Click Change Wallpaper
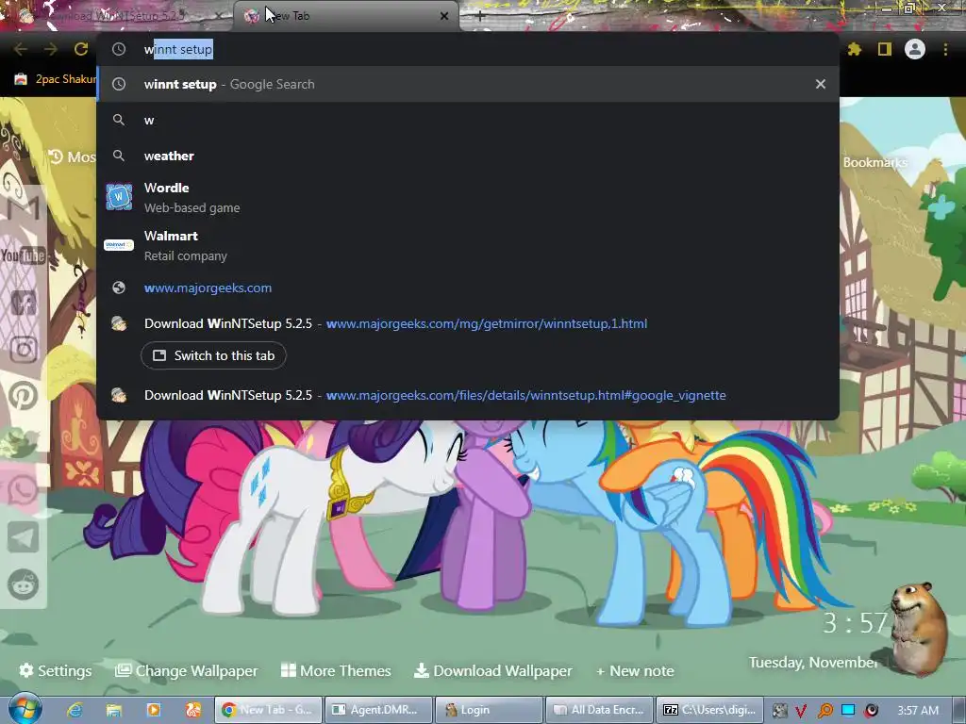The height and width of the screenshot is (724, 966). [186, 670]
